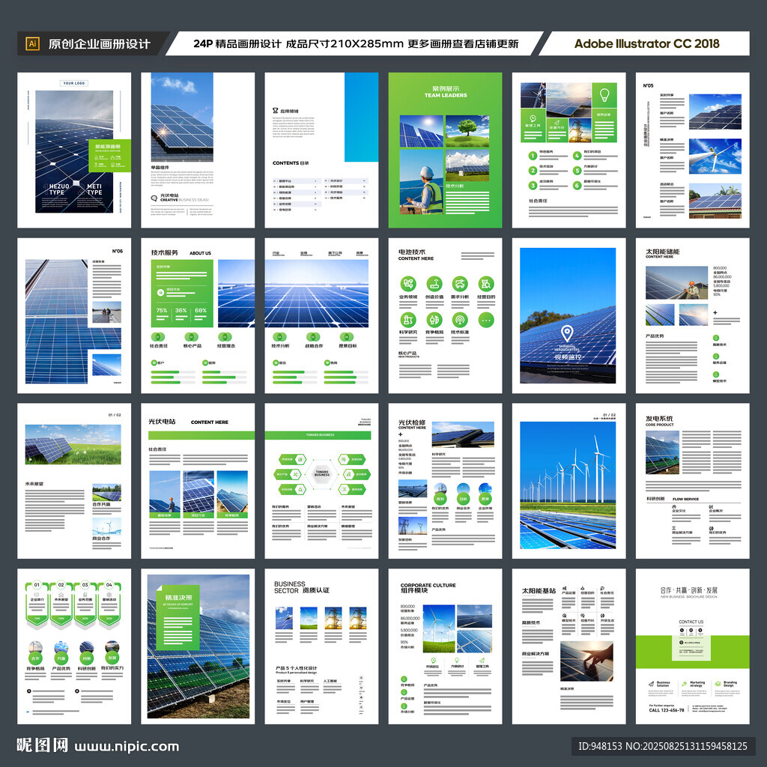
Task: Click the green number 4 circle beside 我们的项目
Action: [577, 156]
